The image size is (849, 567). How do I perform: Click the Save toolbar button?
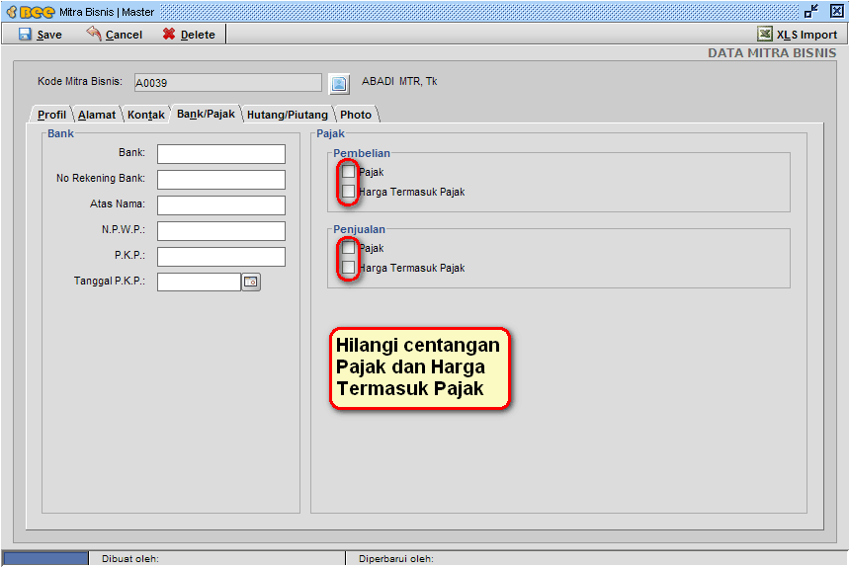[41, 35]
